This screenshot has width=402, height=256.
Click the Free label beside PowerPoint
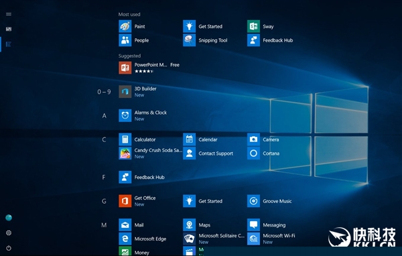(175, 65)
